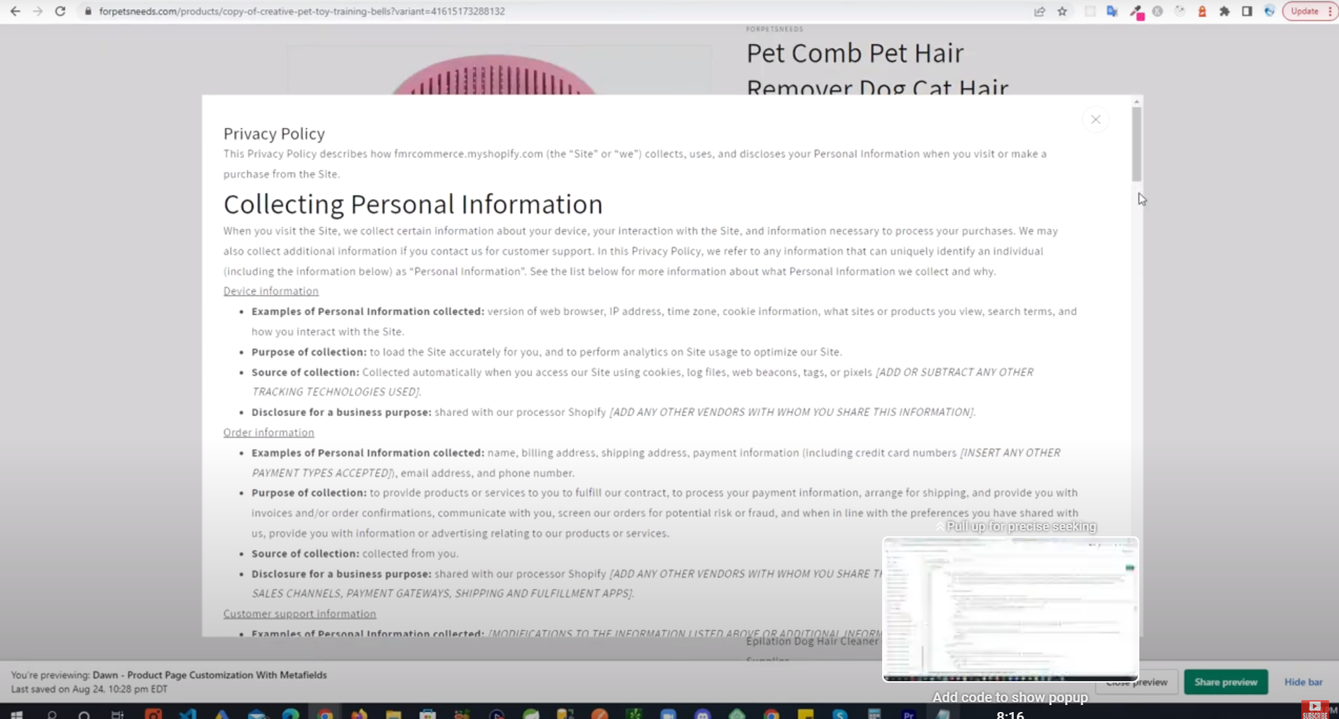Open the Google Translate extension
The width and height of the screenshot is (1339, 719).
(x=1112, y=11)
